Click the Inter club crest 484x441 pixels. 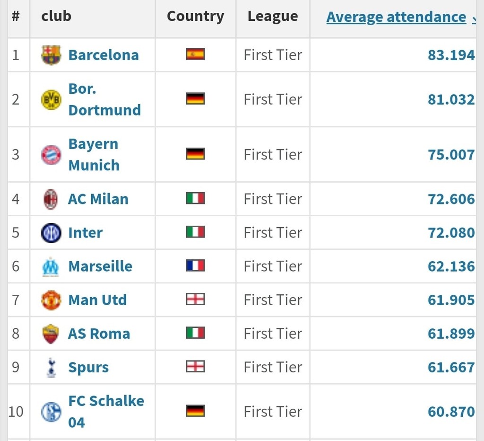pyautogui.click(x=51, y=233)
